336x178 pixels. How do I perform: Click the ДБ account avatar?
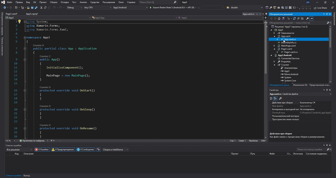coord(308,2)
